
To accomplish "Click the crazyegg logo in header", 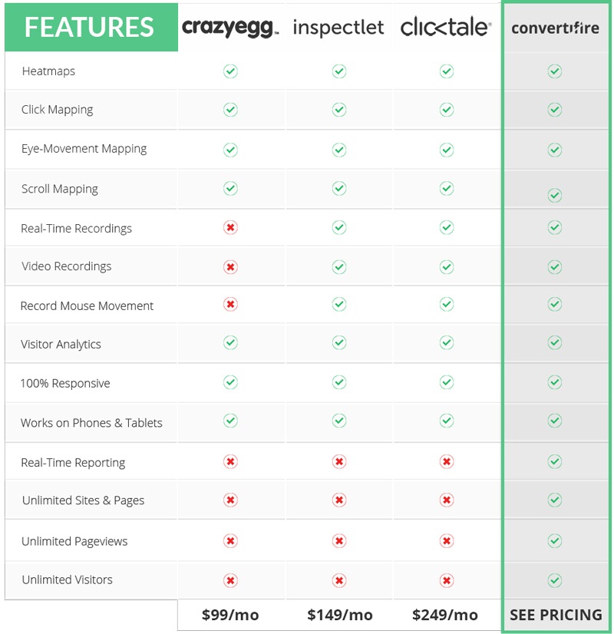I will tap(230, 28).
